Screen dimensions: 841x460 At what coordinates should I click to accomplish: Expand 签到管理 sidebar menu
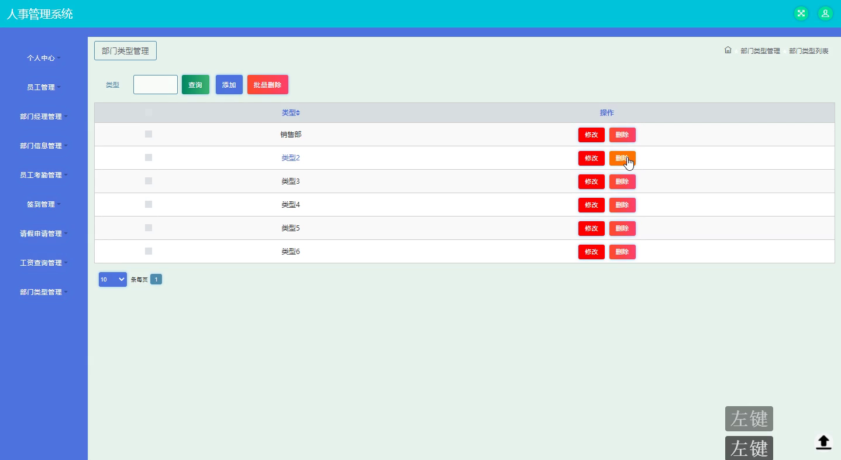coord(44,204)
